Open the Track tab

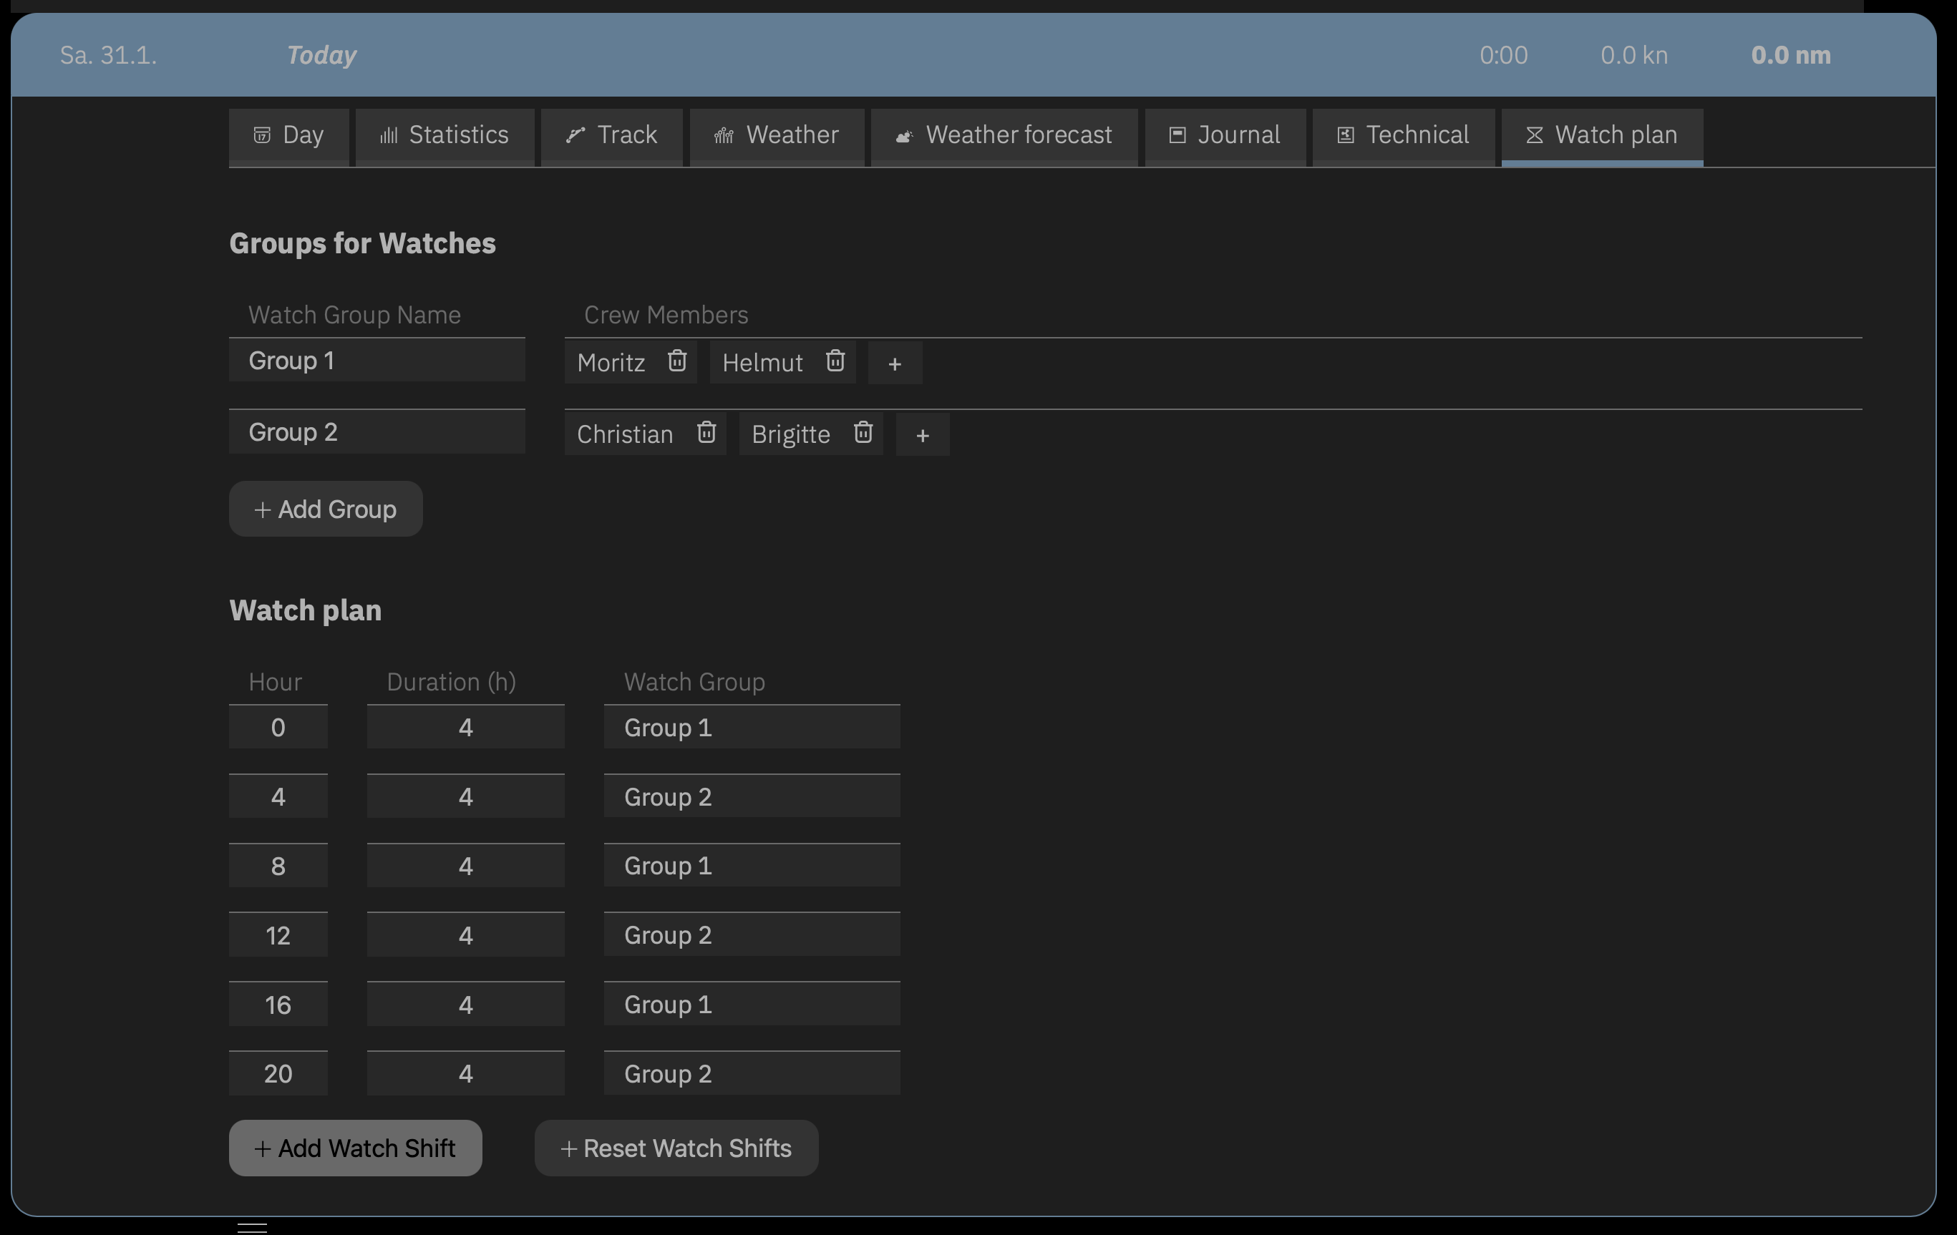611,135
